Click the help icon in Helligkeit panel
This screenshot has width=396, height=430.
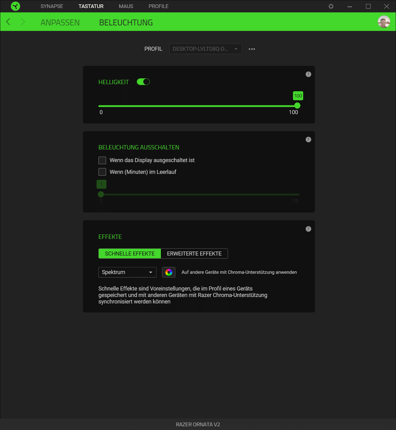click(308, 74)
